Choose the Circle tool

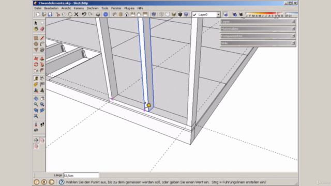[x=36, y=44]
